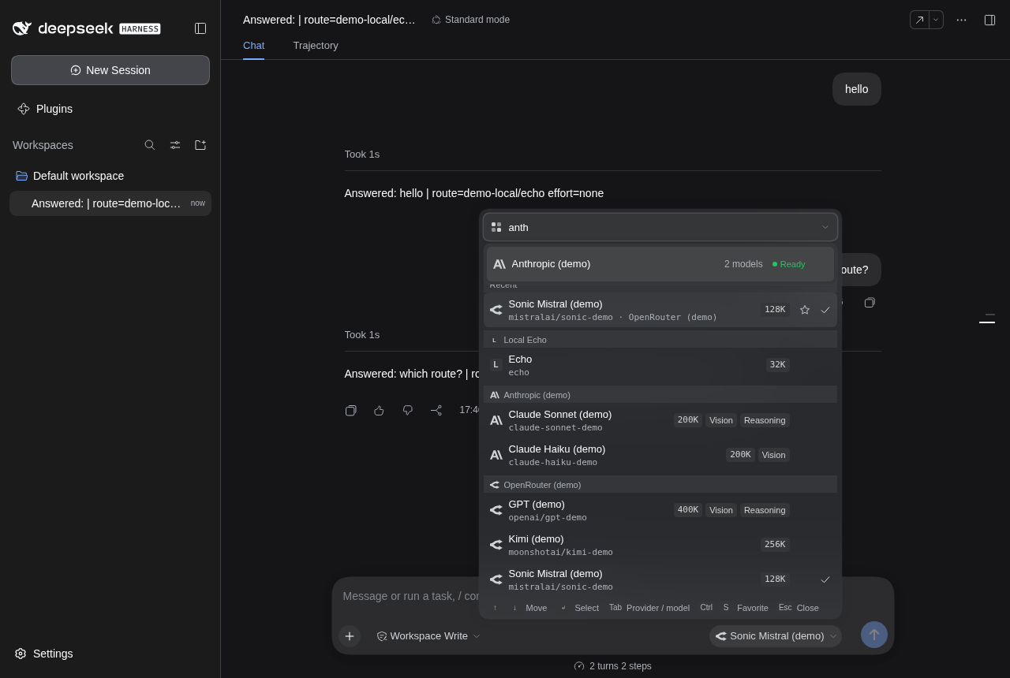The height and width of the screenshot is (678, 1010).
Task: Click the 'hello' message bubble
Action: (857, 89)
